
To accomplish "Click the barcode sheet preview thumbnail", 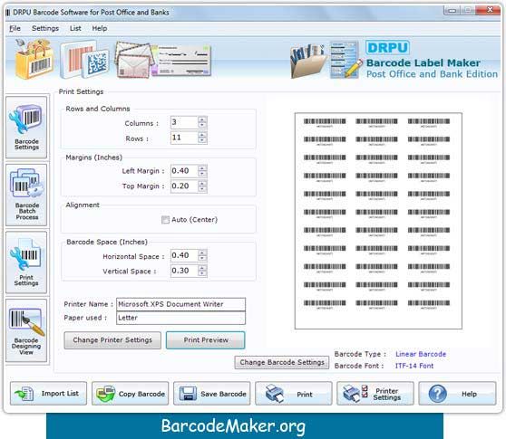I will [378, 221].
